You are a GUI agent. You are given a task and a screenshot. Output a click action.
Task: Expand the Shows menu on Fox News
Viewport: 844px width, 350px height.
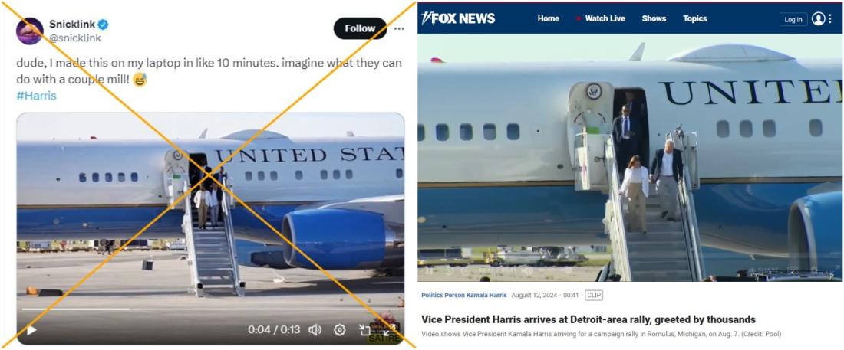click(x=654, y=18)
